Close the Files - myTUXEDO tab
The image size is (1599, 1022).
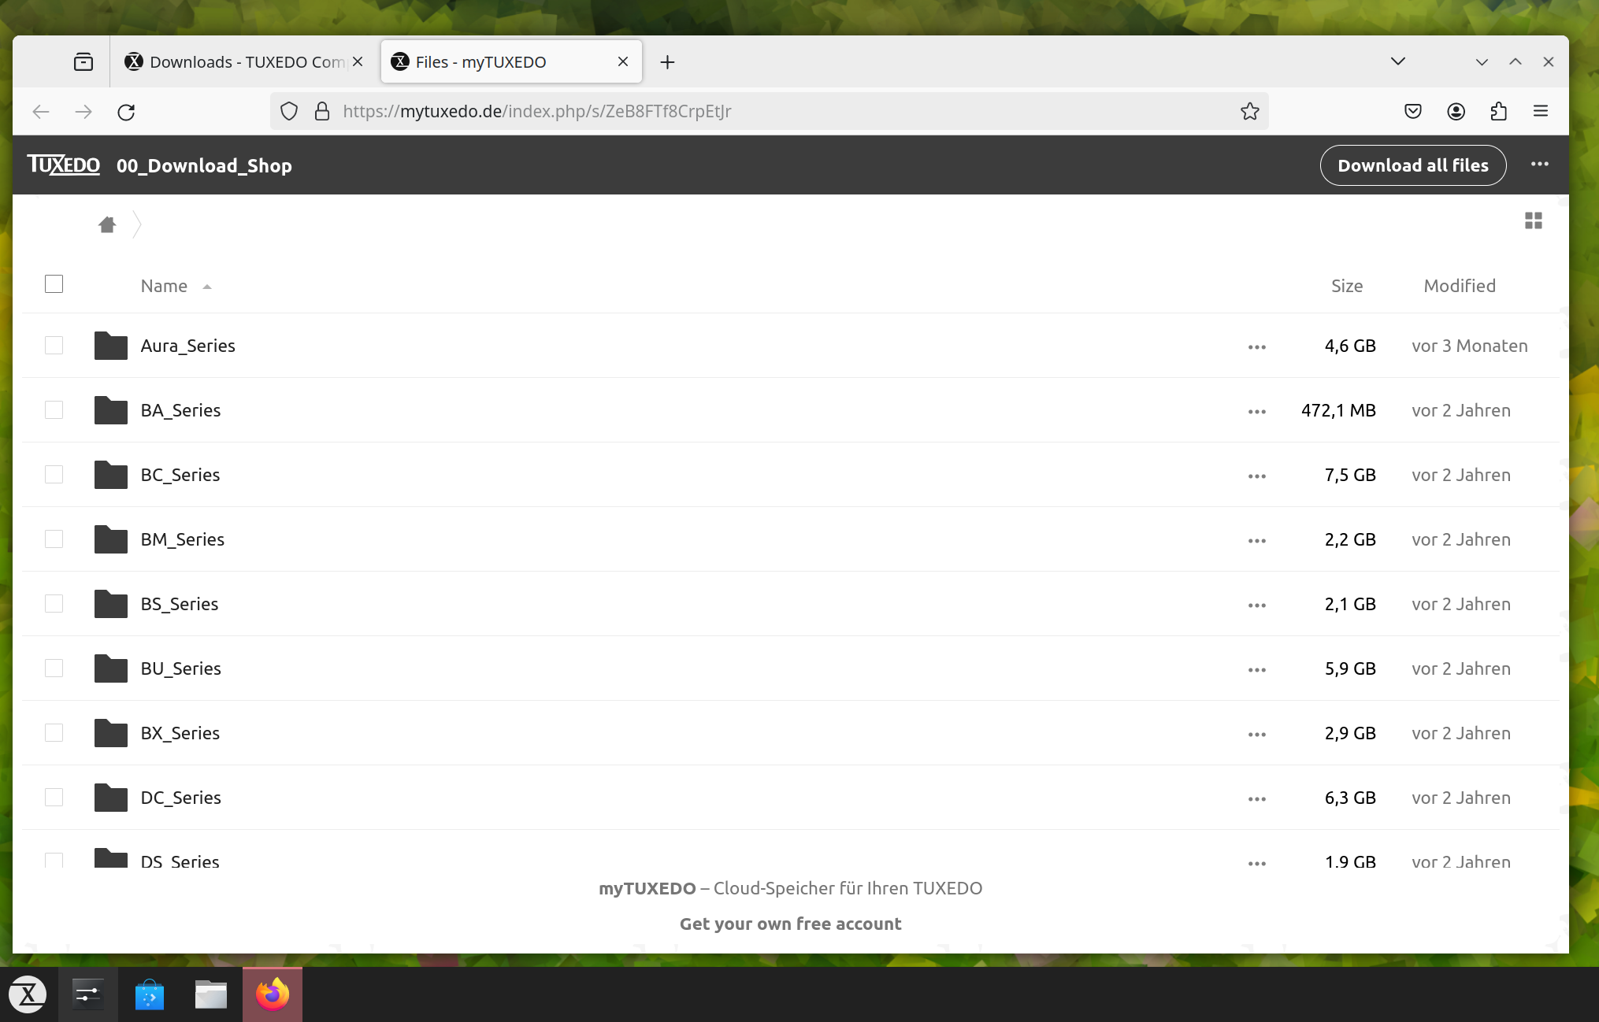click(x=623, y=61)
